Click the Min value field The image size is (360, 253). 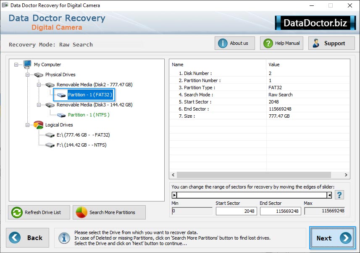pos(192,211)
